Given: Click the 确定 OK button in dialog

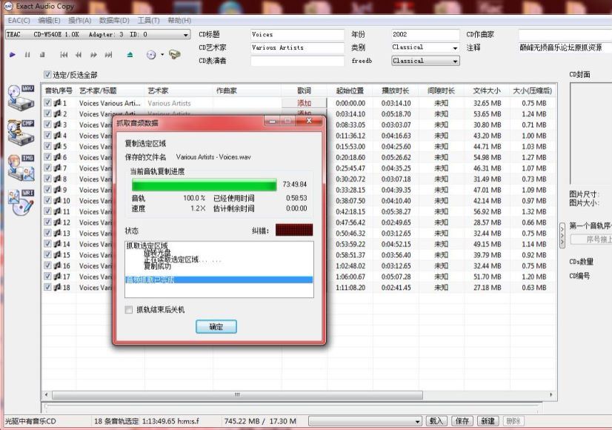Looking at the screenshot, I should coord(216,326).
